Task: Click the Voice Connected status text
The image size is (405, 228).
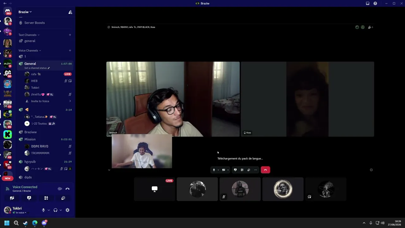Action: click(25, 187)
